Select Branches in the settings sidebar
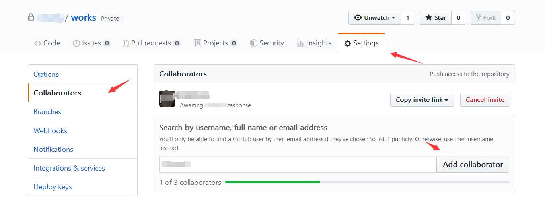Screen dimensions: 545x200 47,112
